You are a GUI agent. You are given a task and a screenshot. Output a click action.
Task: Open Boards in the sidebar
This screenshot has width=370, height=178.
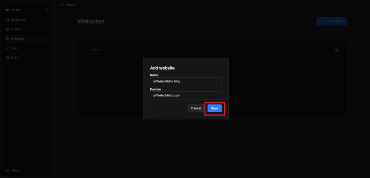[27, 29]
